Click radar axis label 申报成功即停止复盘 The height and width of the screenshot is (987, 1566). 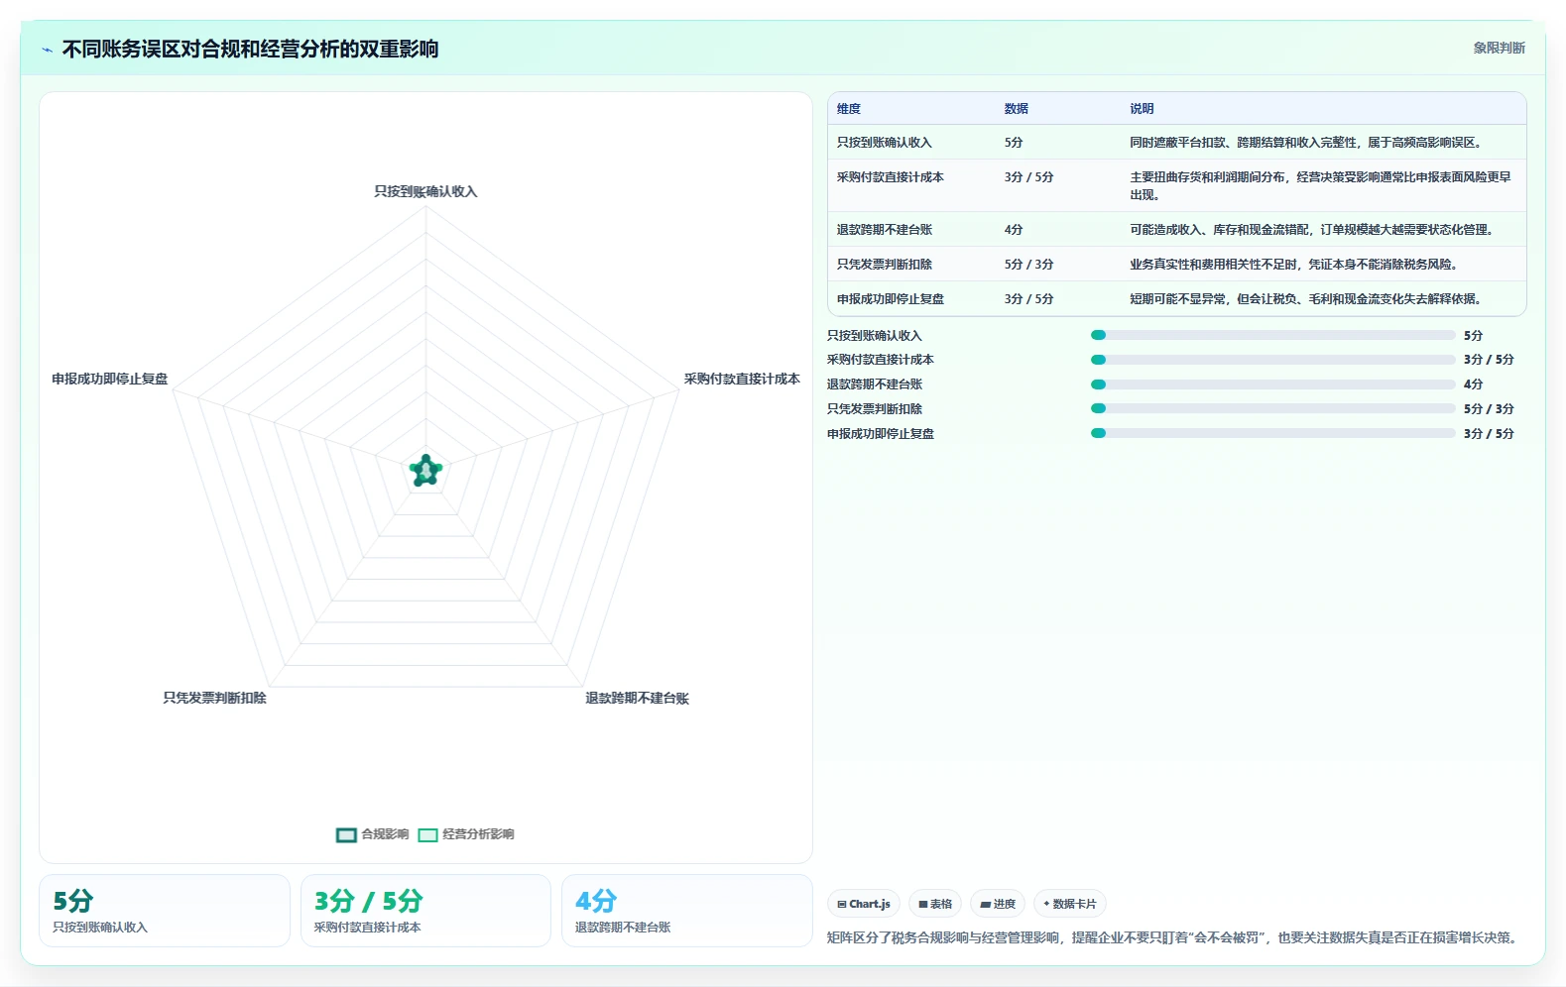coord(110,379)
